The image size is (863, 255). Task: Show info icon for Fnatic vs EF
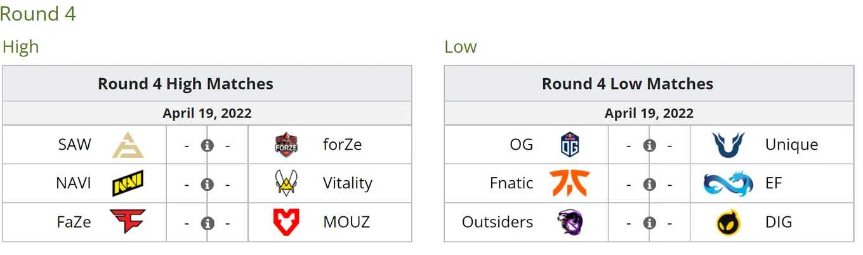[x=649, y=185]
